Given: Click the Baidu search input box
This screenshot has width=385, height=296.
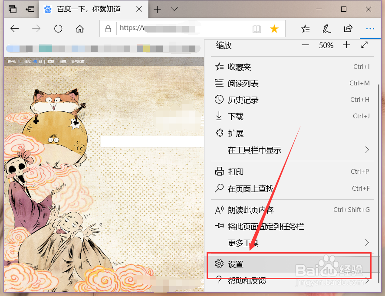Looking at the screenshot, I should [152, 142].
